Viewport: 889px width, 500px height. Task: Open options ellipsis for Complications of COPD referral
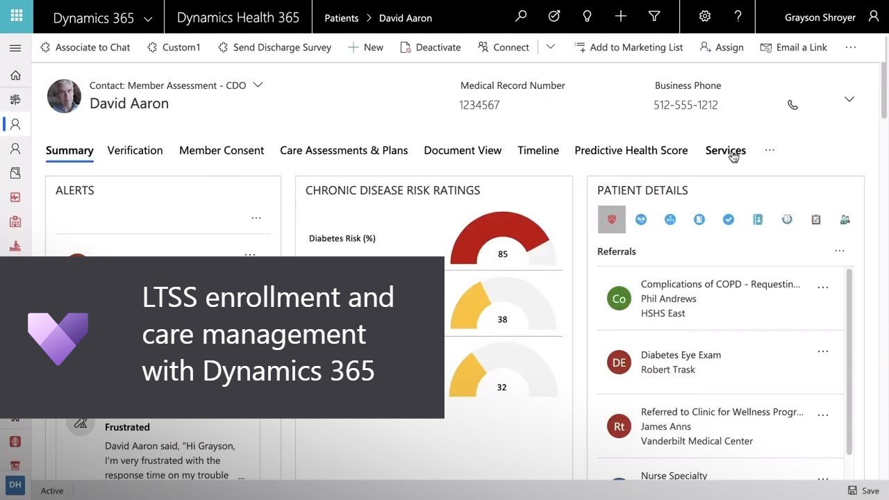823,287
